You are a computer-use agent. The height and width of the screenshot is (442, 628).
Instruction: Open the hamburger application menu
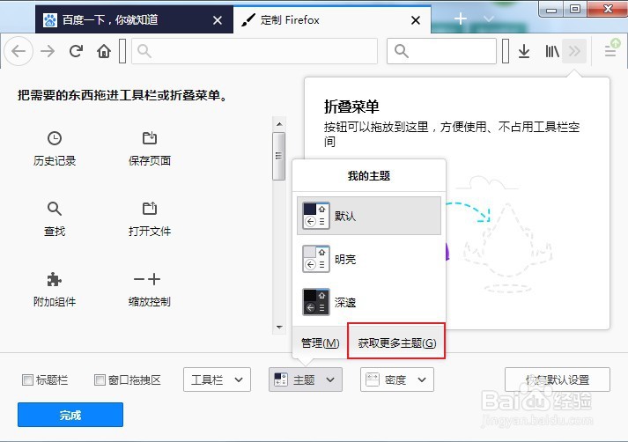(x=610, y=51)
